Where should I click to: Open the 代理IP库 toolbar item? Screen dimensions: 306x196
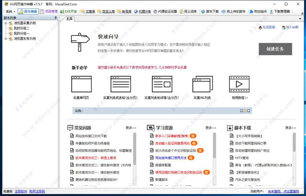pos(143,12)
